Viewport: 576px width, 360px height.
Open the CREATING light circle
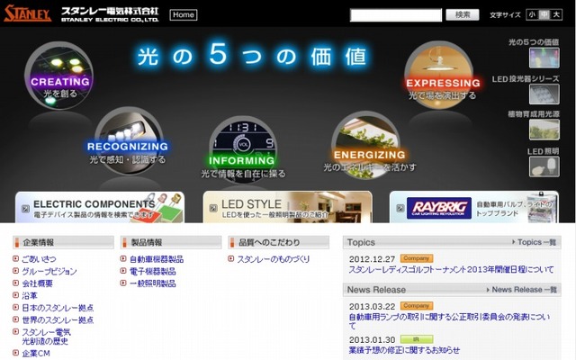58,76
